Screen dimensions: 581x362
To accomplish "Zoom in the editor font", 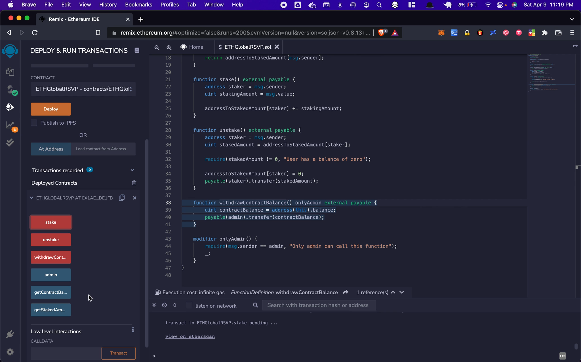I will (x=169, y=47).
